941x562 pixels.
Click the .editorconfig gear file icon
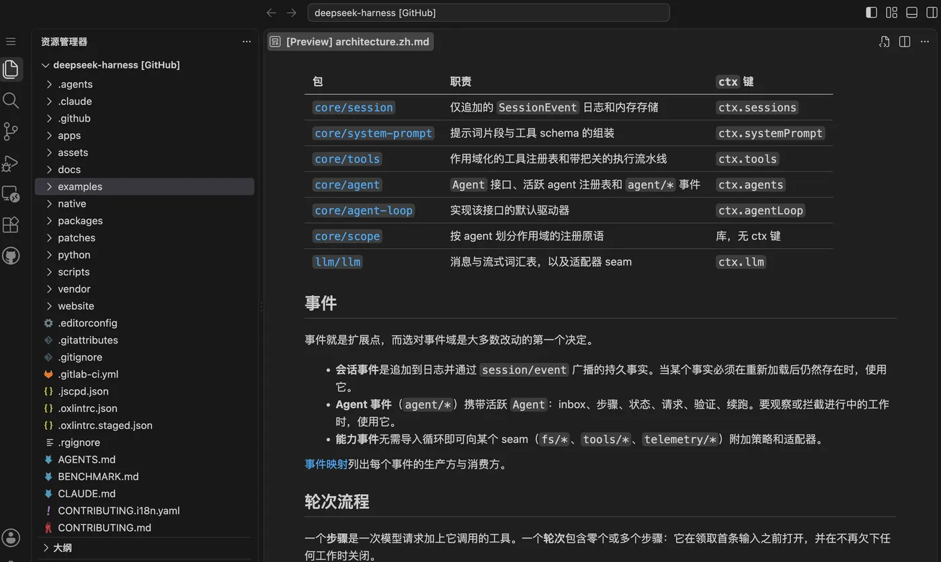(x=48, y=323)
